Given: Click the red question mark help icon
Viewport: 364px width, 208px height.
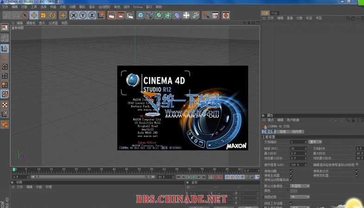Looking at the screenshot, I should (x=206, y=15).
